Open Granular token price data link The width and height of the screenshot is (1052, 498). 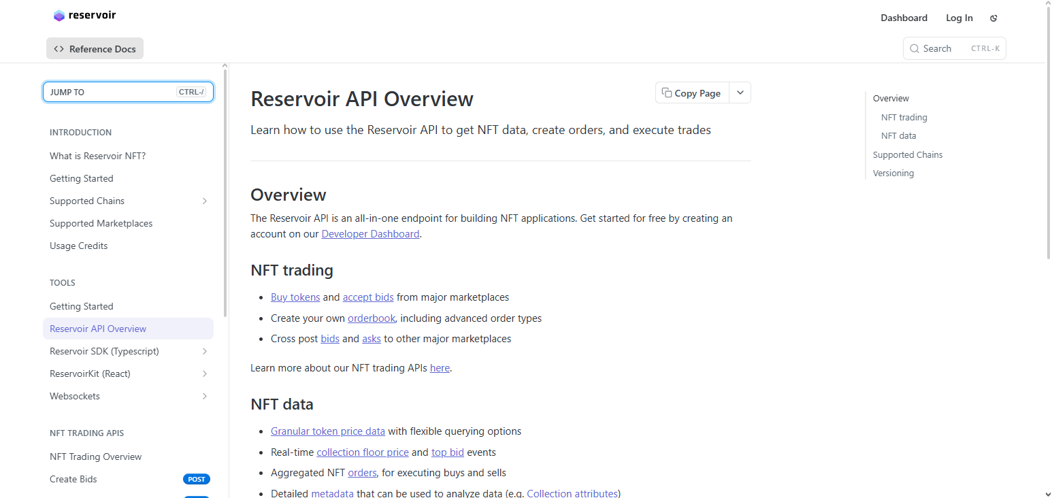pos(328,431)
